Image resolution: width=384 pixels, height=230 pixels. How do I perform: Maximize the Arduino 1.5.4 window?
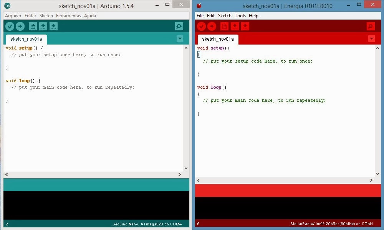tap(167, 4)
